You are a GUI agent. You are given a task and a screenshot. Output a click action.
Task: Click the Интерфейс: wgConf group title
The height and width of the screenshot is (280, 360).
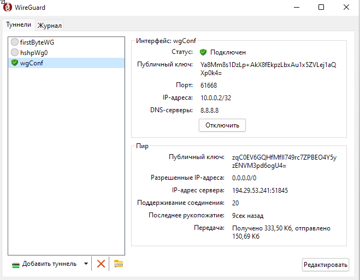[166, 41]
